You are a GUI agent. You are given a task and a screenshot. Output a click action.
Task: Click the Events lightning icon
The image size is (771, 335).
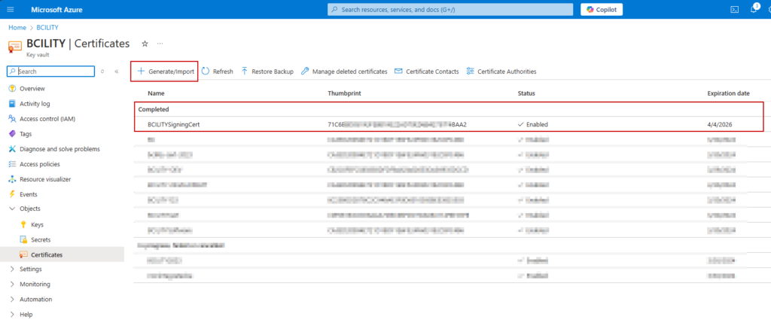coord(12,194)
